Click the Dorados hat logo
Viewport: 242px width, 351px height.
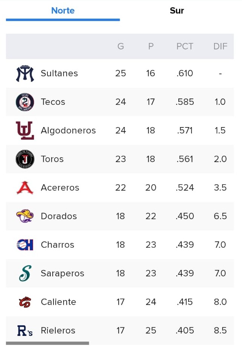(x=25, y=216)
